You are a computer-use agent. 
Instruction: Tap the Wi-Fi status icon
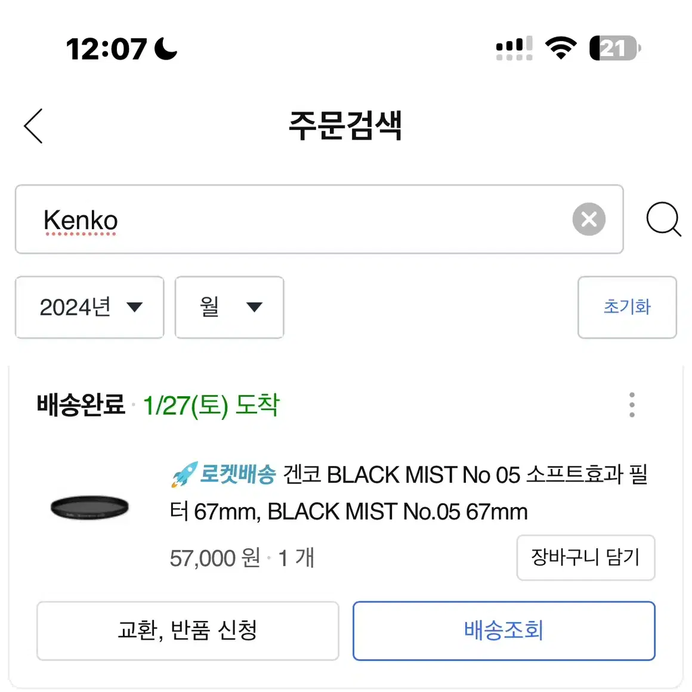[561, 48]
